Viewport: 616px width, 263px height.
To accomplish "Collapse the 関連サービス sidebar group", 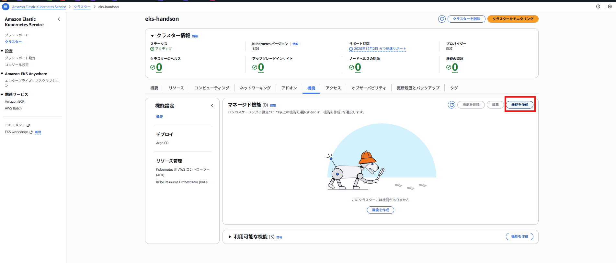I will click(x=2, y=94).
